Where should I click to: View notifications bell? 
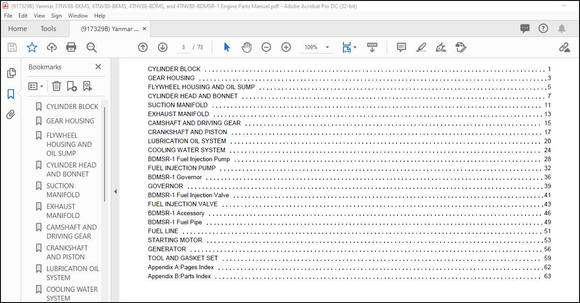click(x=562, y=28)
